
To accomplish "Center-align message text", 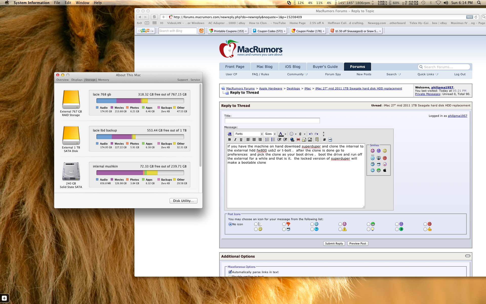I will tap(254, 140).
